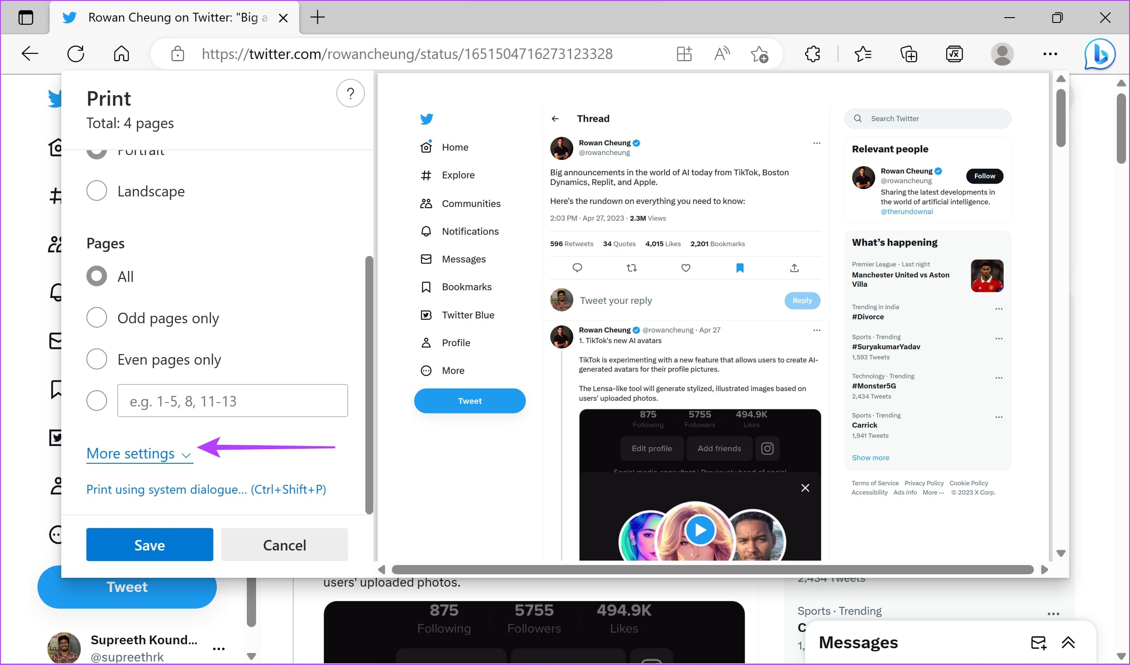The height and width of the screenshot is (665, 1130).
Task: Open the Collections icon in toolbar
Action: click(908, 54)
